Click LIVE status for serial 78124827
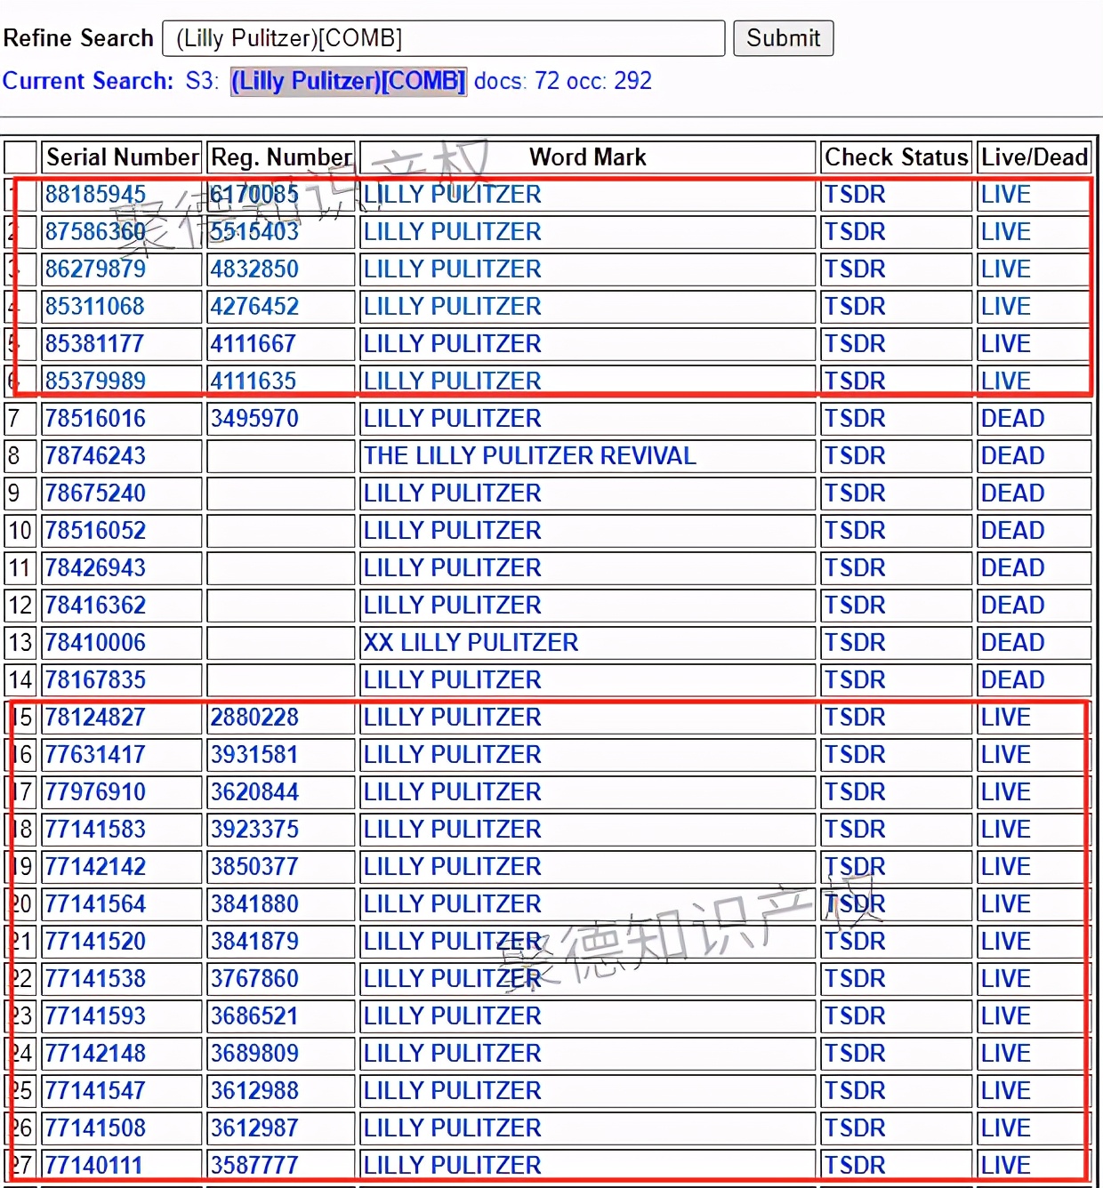Image resolution: width=1103 pixels, height=1188 pixels. 1006,717
